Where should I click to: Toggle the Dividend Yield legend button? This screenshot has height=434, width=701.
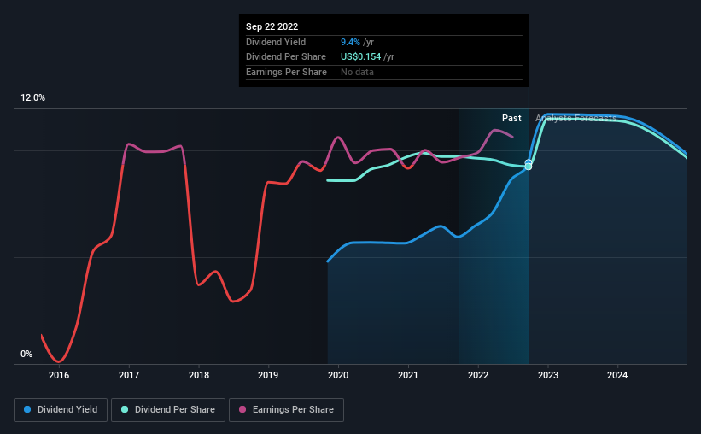click(x=61, y=410)
